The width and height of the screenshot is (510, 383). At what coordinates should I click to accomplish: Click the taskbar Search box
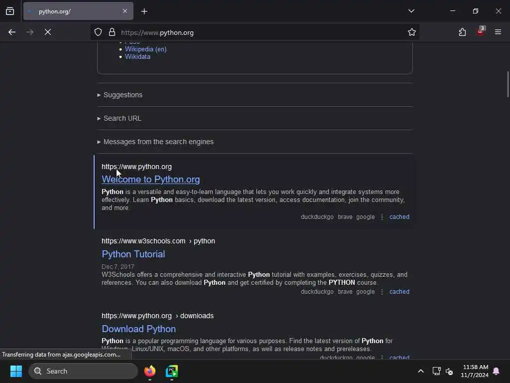pos(83,371)
